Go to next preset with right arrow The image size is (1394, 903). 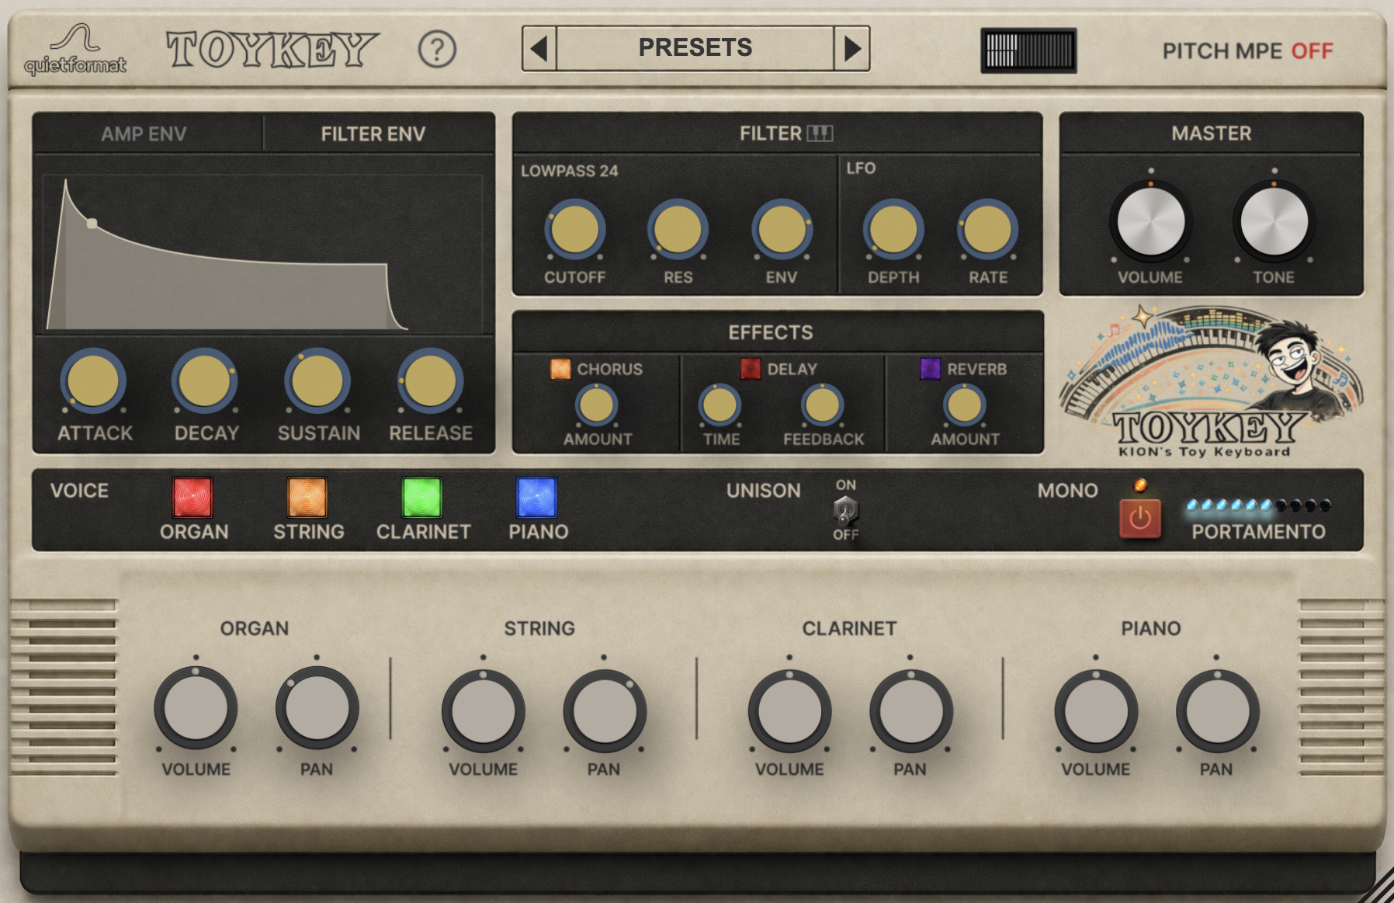pyautogui.click(x=852, y=49)
